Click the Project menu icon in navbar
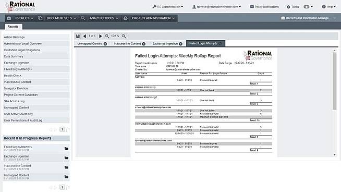Viewport: 341px width, 192px height. point(9,18)
